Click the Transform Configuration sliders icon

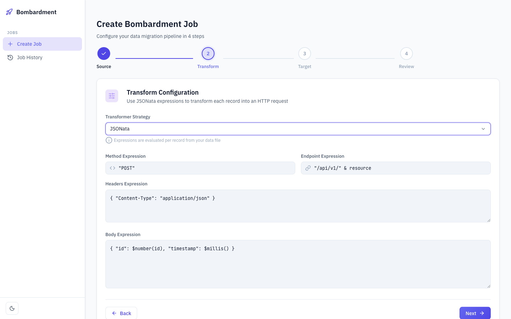[112, 96]
